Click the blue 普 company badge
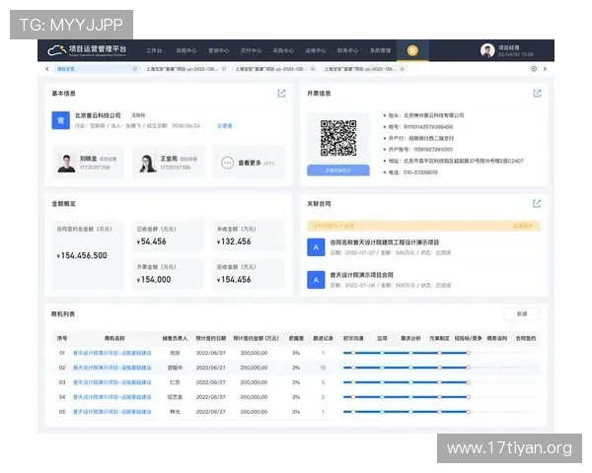 [60, 120]
